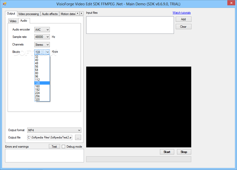Viewport: 237px width, 170px height.
Task: Choose 320 Kbps bitrate option
Action: 42,100
